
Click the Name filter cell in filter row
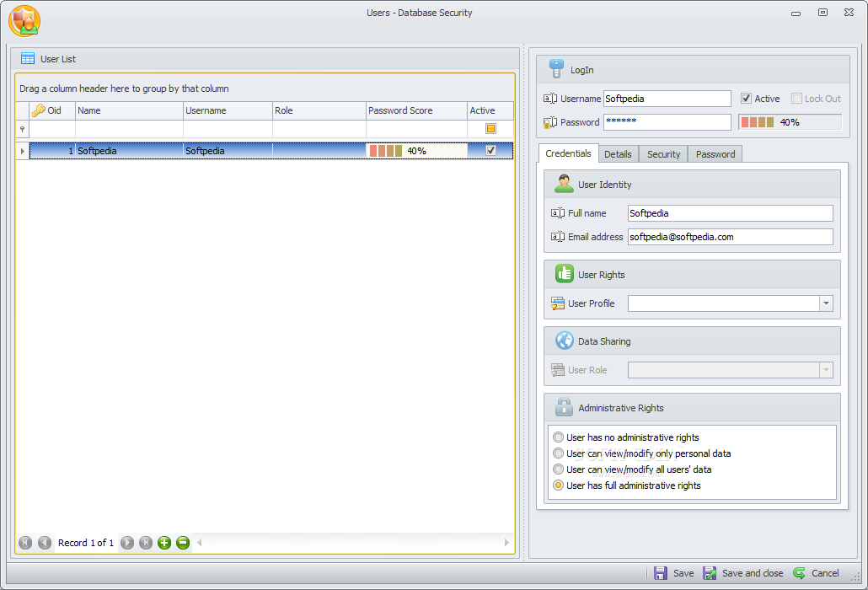point(129,129)
